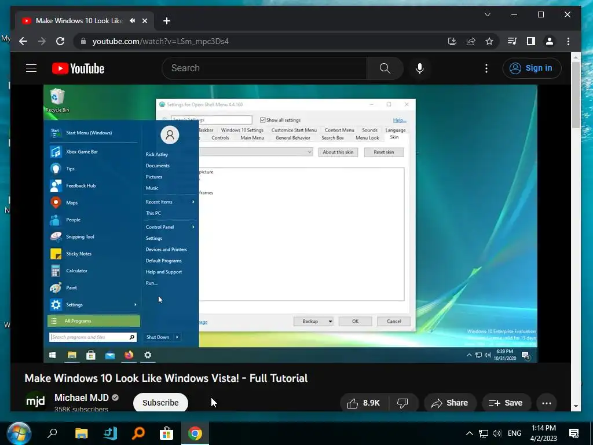Install app icon in address bar
The width and height of the screenshot is (593, 445).
tap(452, 41)
